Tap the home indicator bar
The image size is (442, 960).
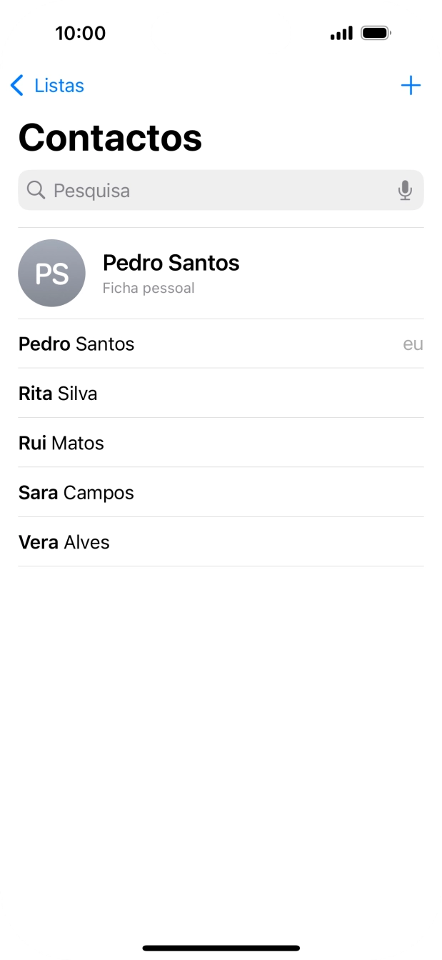pyautogui.click(x=221, y=946)
